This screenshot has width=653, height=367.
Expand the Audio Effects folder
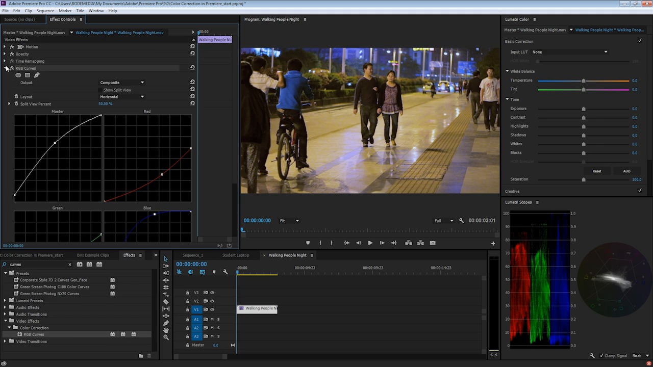tap(5, 307)
